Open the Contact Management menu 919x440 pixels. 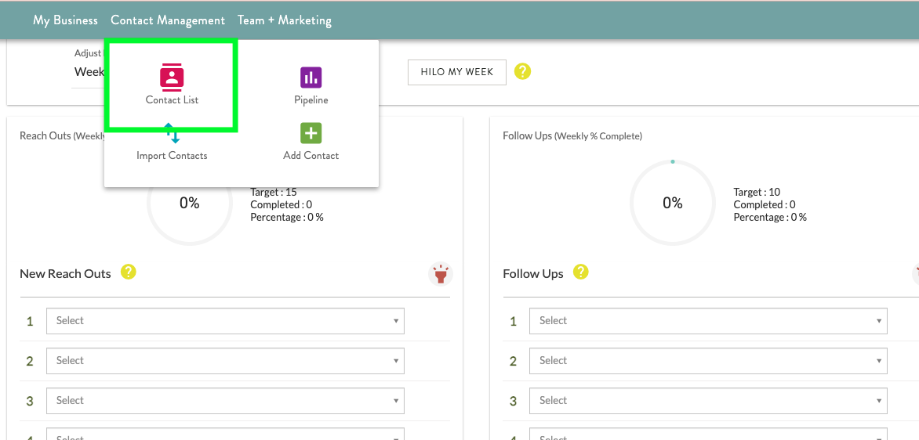(168, 20)
